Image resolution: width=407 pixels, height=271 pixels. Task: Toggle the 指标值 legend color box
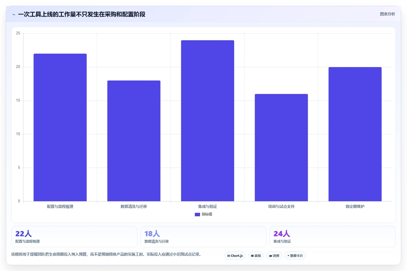point(197,215)
